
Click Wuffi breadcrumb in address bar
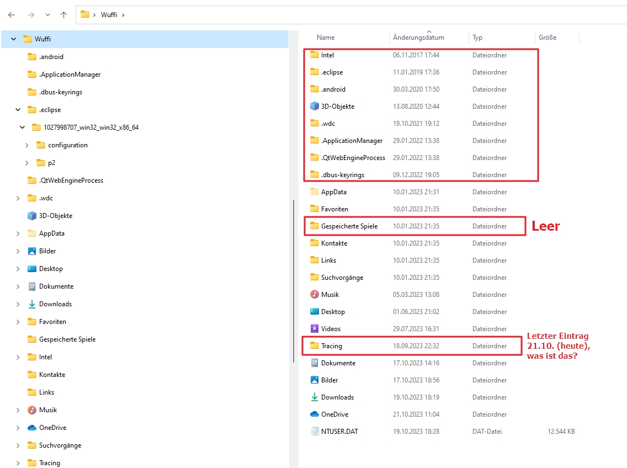pyautogui.click(x=109, y=15)
